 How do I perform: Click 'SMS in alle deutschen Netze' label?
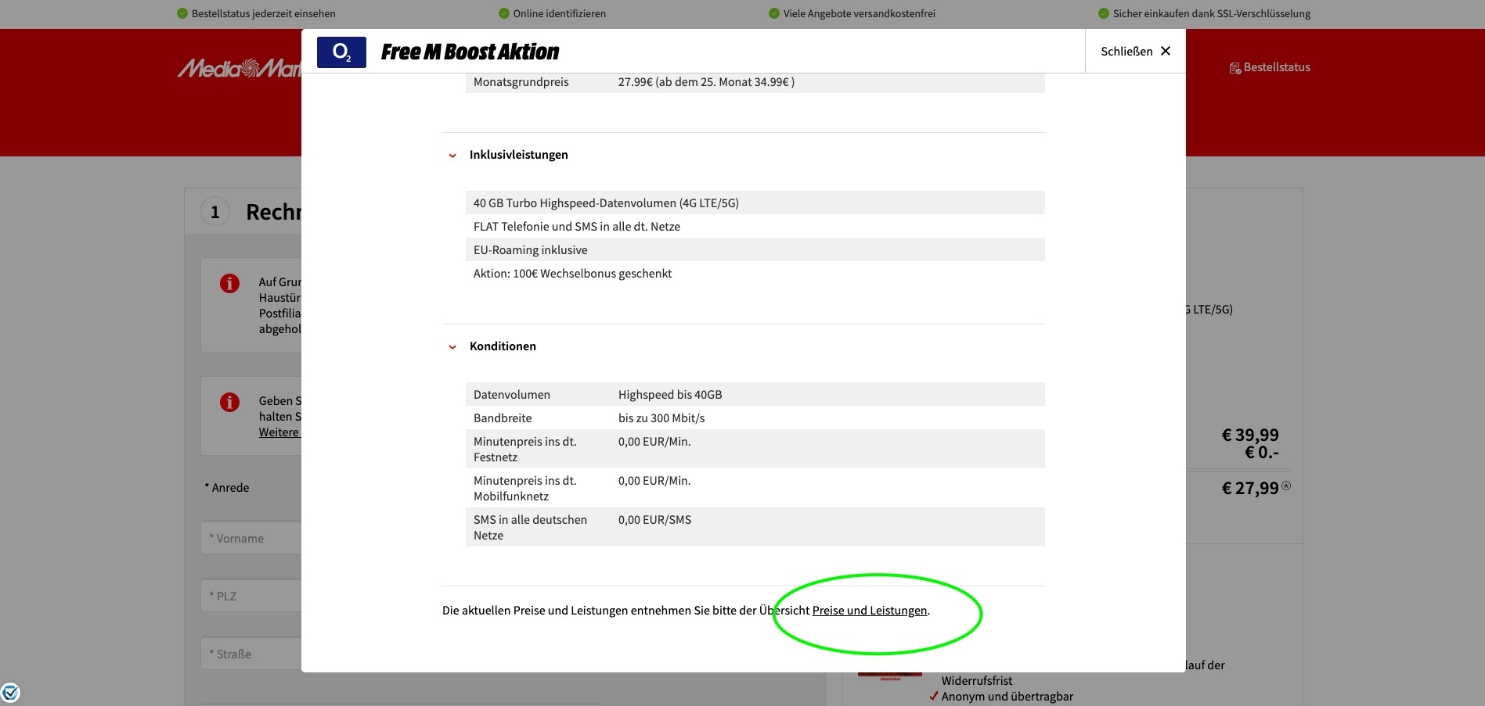(x=530, y=527)
